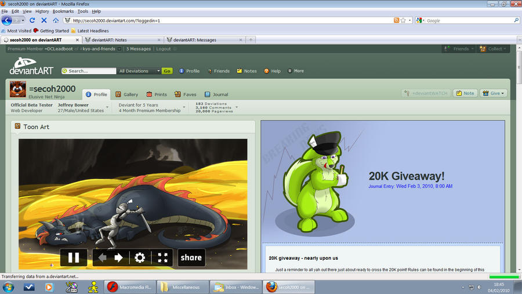
Task: Expand Jeffrey Bower details arrow
Action: pos(107,107)
